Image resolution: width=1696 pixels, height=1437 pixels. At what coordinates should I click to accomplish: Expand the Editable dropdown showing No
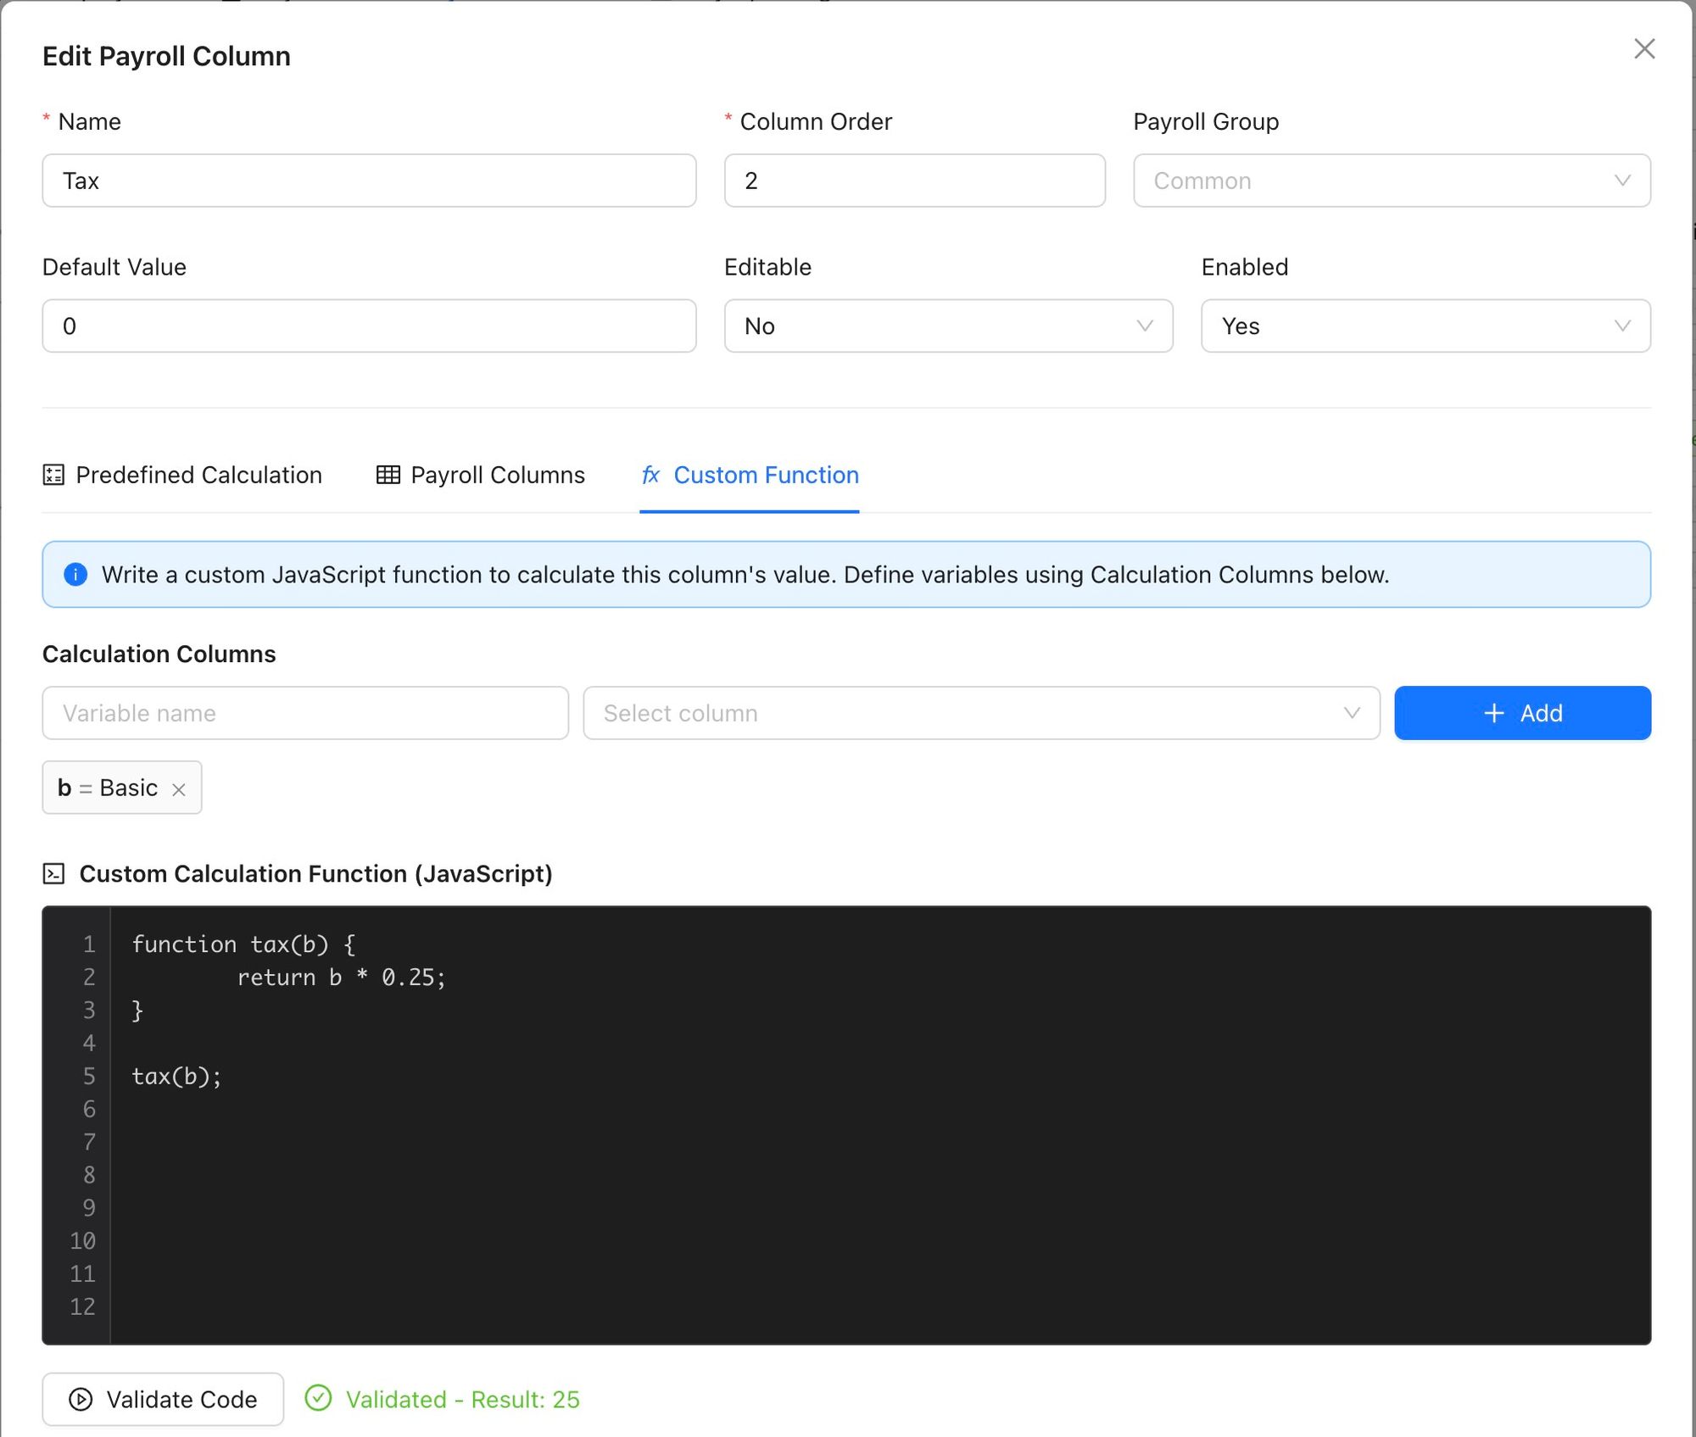pyautogui.click(x=947, y=326)
